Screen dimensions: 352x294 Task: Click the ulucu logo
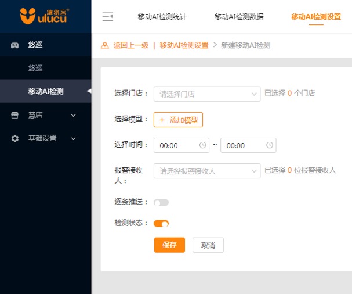[45, 16]
